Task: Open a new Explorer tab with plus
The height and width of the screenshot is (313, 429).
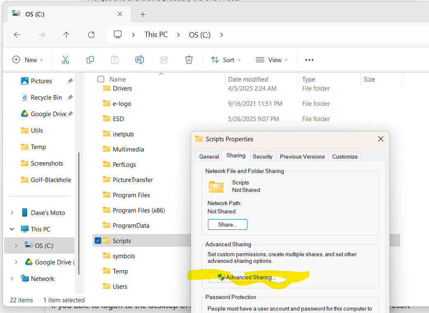Action: (142, 14)
